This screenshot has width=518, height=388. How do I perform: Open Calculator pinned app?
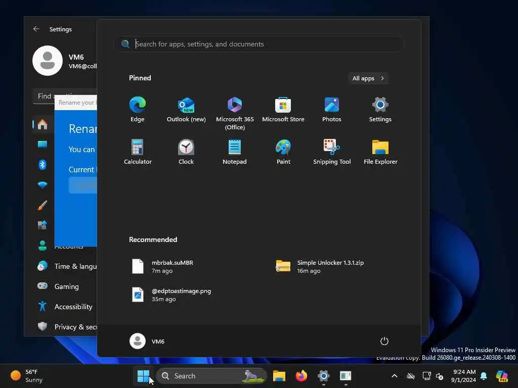tap(138, 152)
